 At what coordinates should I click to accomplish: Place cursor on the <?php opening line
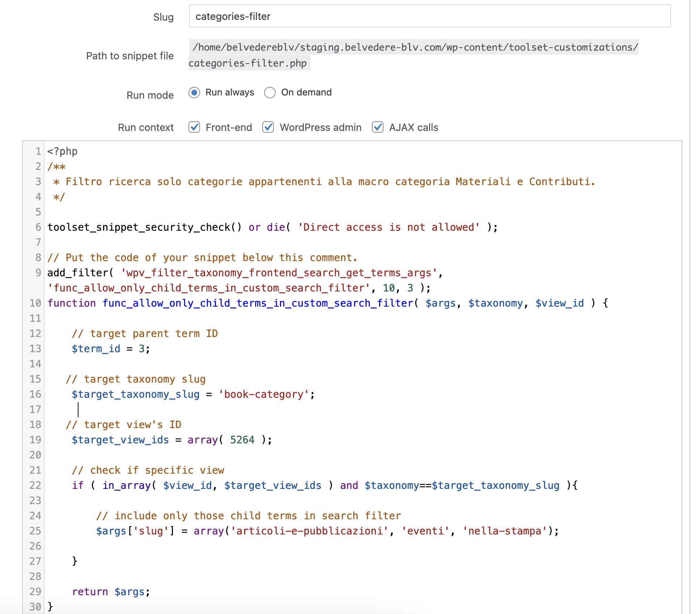pyautogui.click(x=62, y=151)
